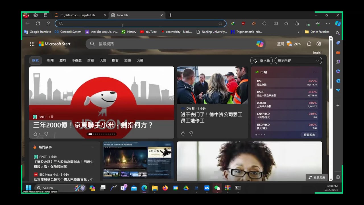The image size is (364, 205).
Task: Open Firefox from the taskbar
Action: tap(165, 188)
